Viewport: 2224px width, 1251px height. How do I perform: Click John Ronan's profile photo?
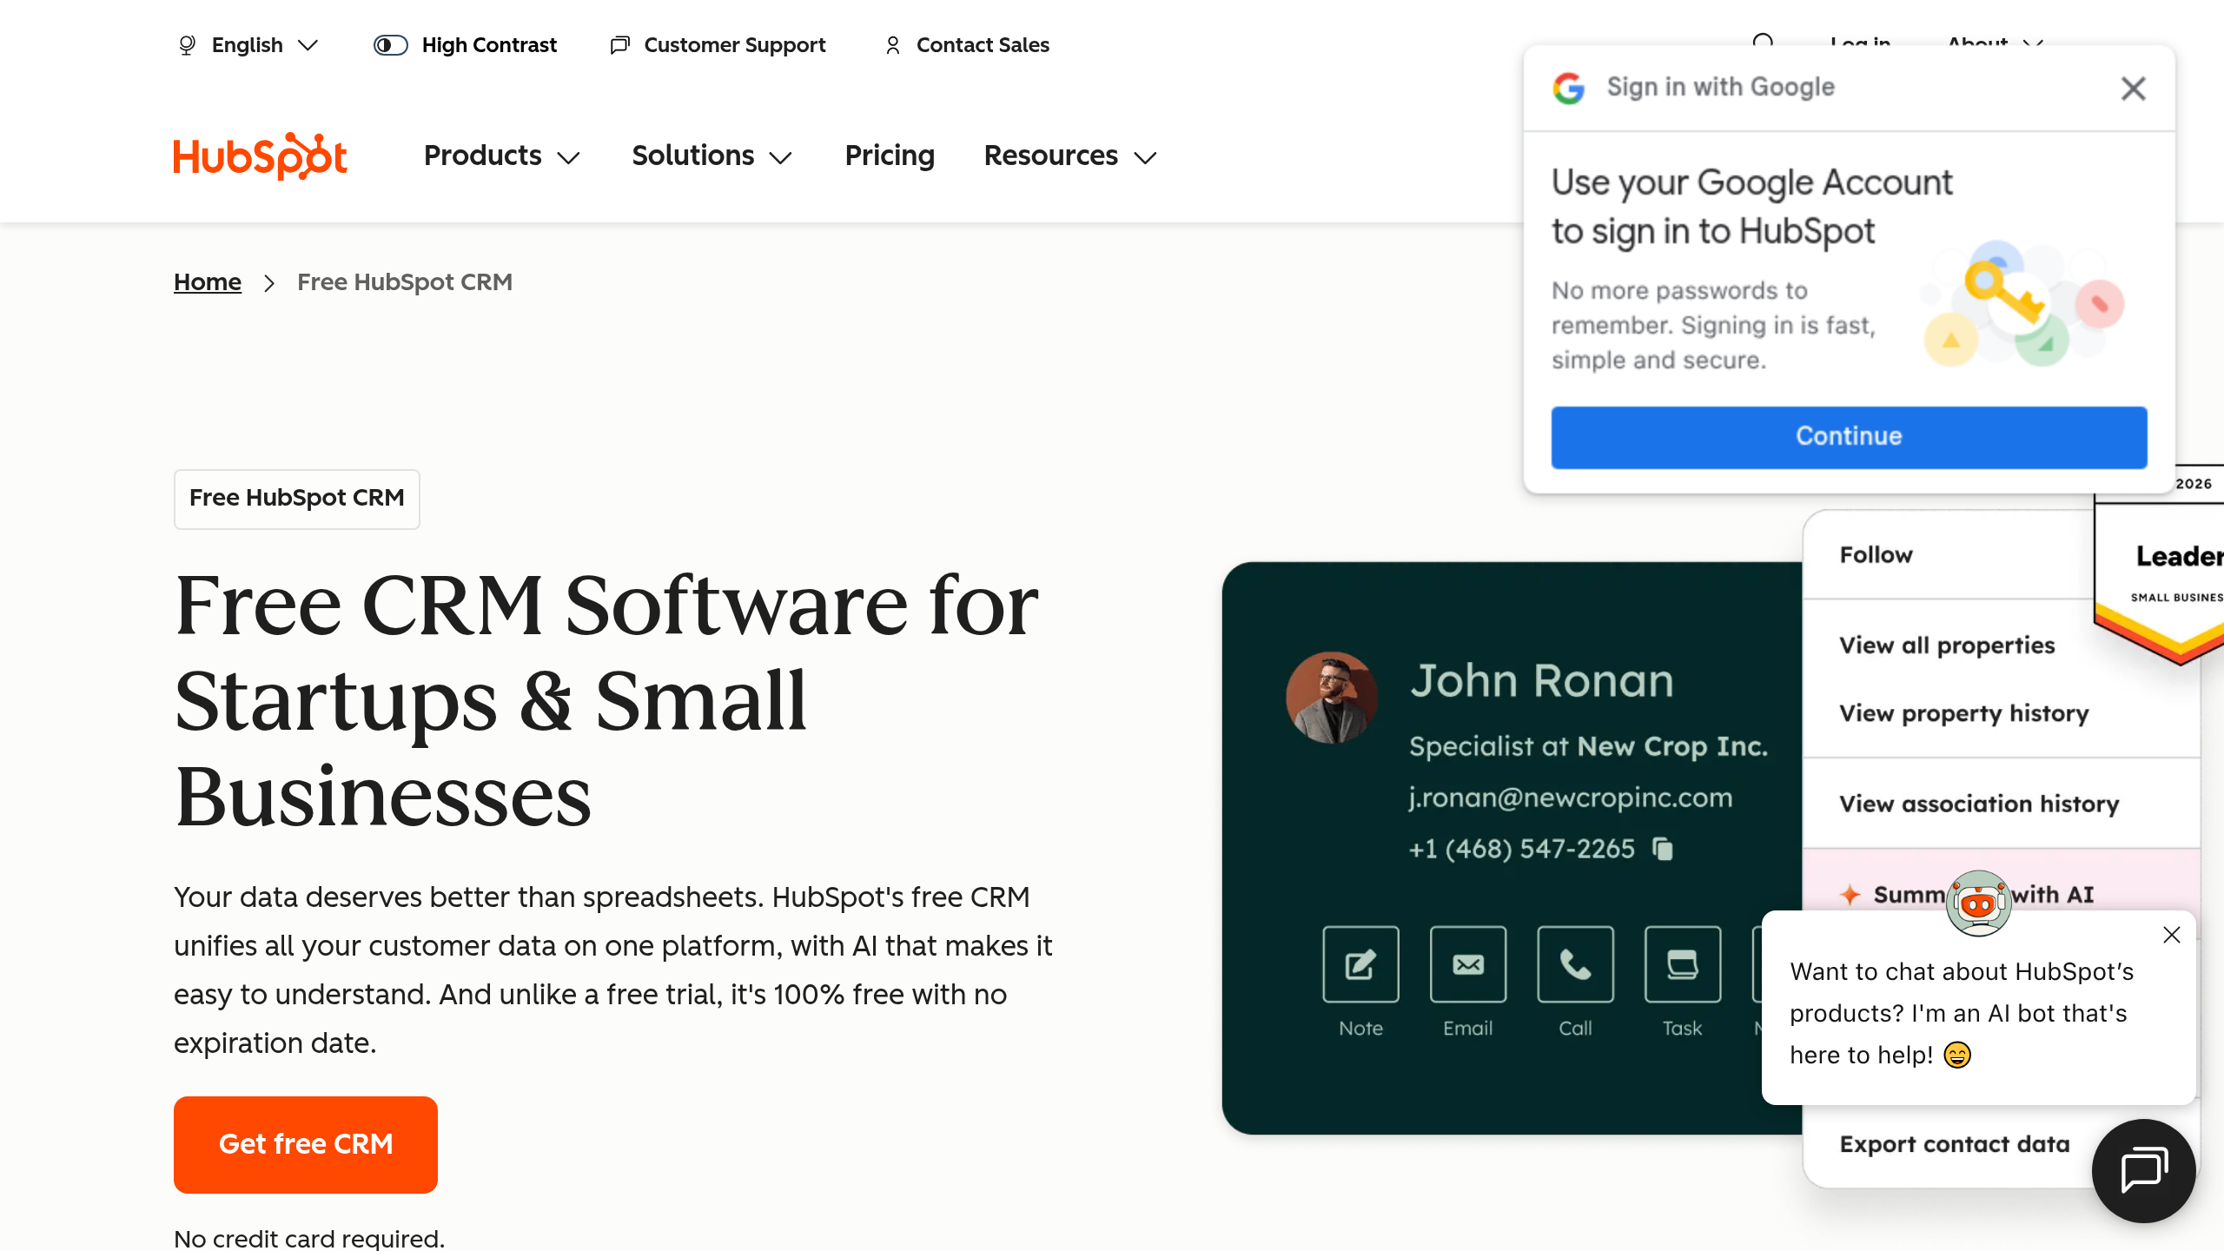pyautogui.click(x=1331, y=698)
